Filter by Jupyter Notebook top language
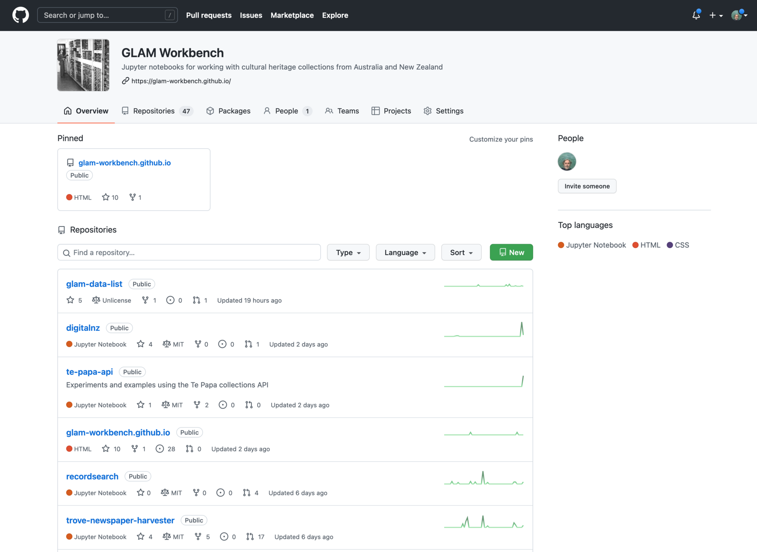This screenshot has height=552, width=757. tap(592, 245)
